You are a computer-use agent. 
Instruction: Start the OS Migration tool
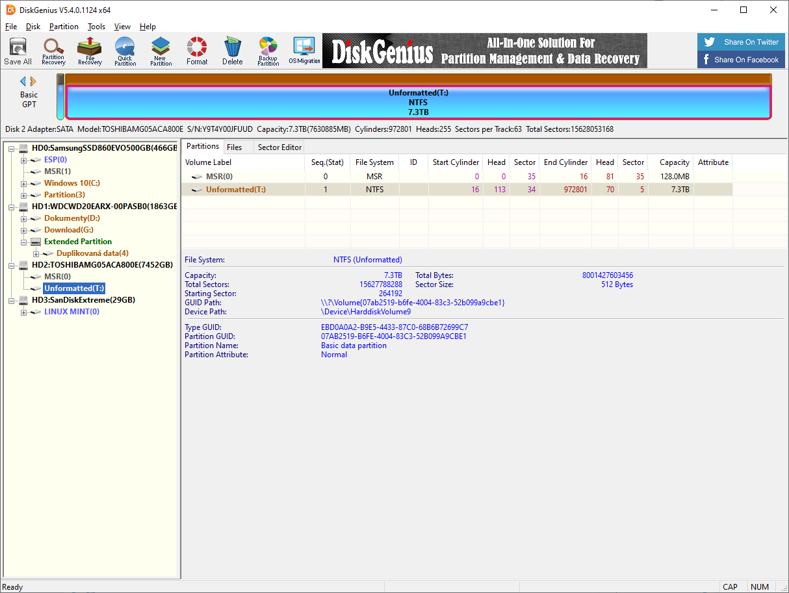click(x=304, y=51)
